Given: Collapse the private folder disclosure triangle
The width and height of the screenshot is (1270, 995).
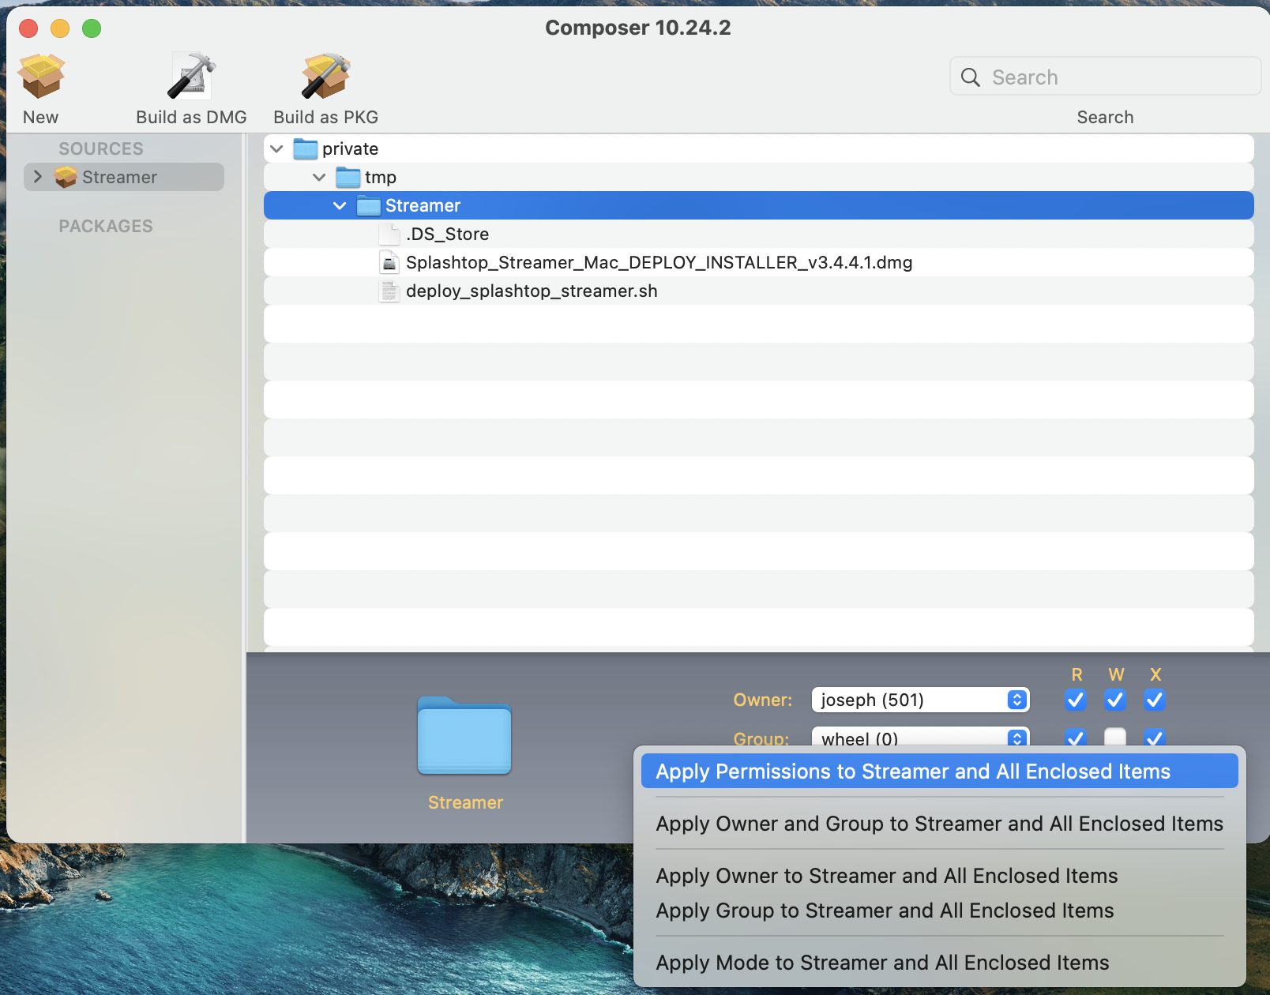Looking at the screenshot, I should [x=276, y=148].
